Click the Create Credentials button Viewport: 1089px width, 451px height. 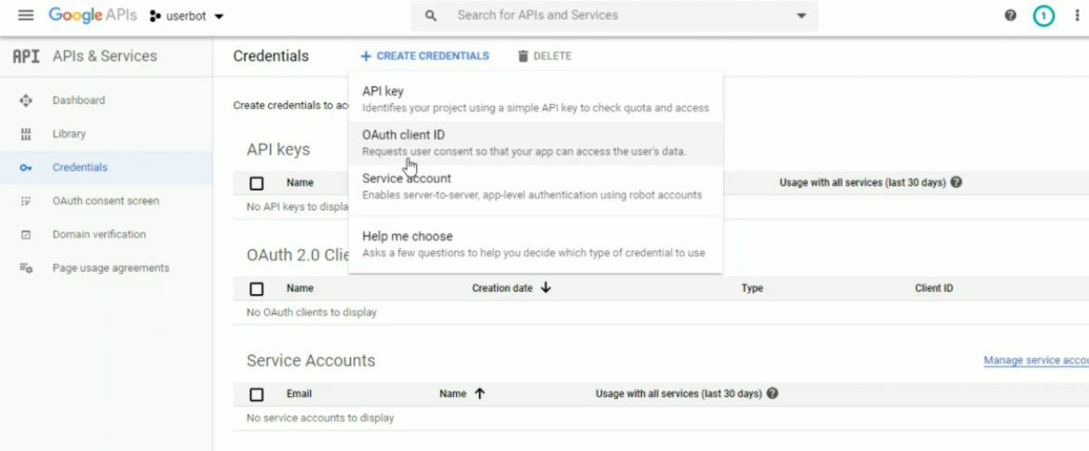[425, 56]
